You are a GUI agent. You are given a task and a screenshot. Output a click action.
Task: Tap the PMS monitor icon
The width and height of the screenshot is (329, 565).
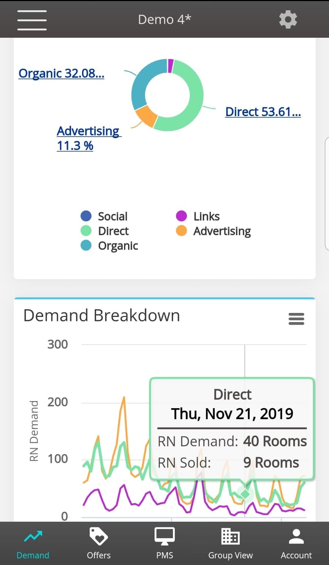[164, 536]
